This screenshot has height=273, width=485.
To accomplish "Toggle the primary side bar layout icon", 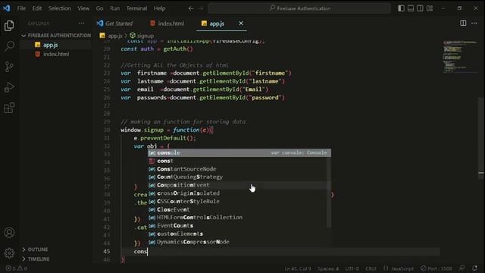I will click(401, 8).
